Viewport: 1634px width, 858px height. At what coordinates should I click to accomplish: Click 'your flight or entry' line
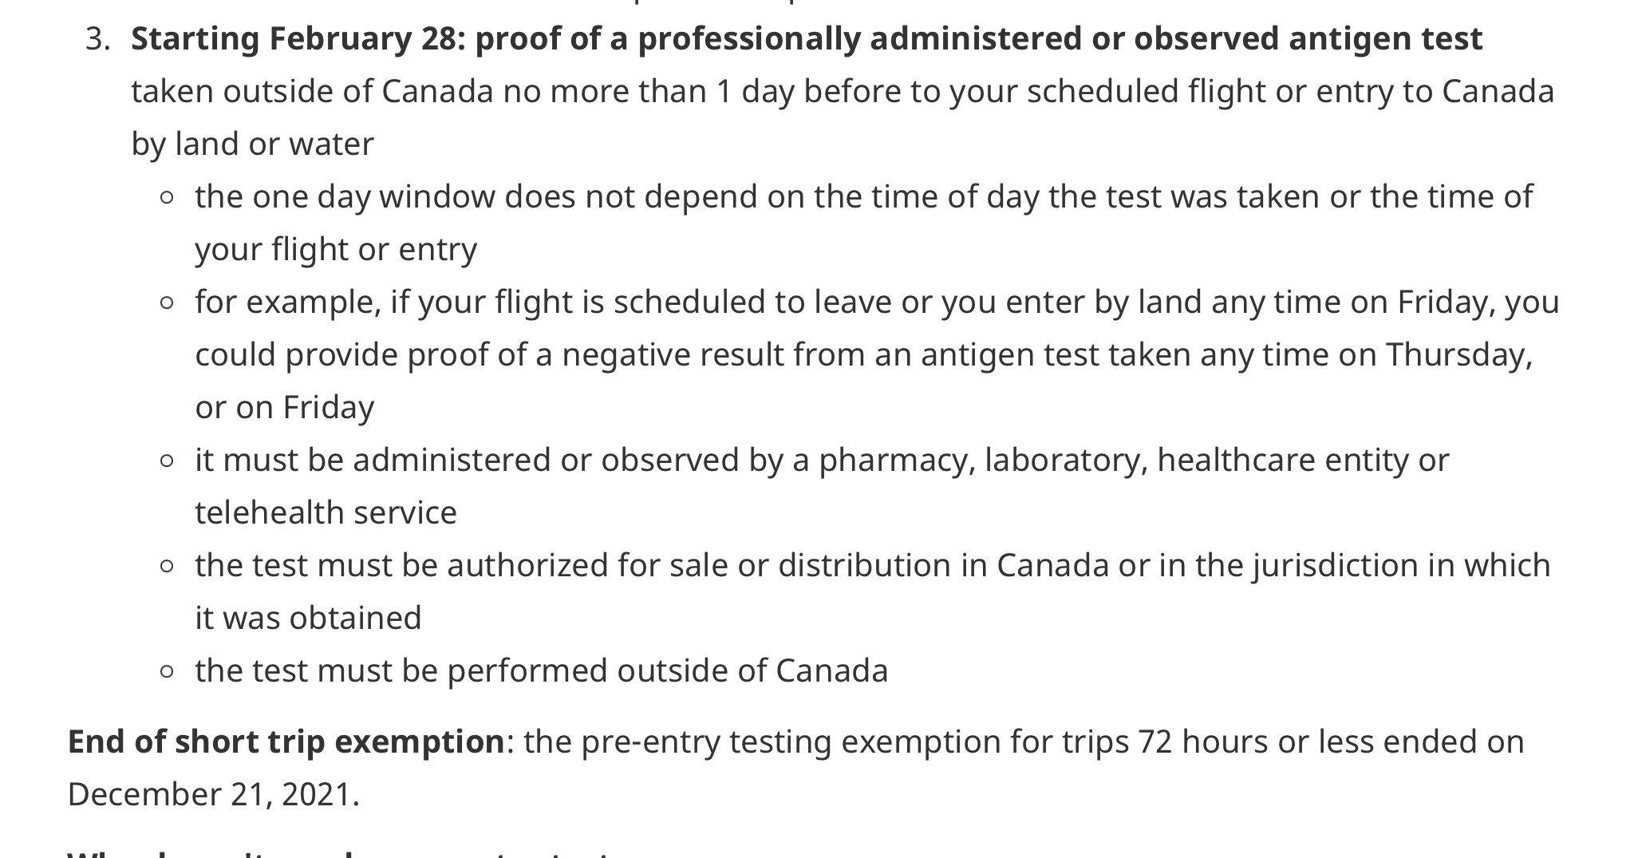click(336, 250)
